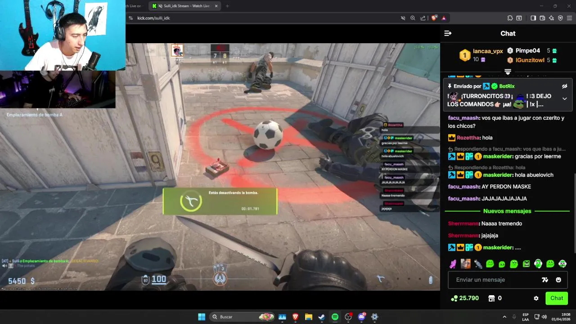Screen dimensions: 576x324
Task: Open Brave Shields lion icon
Action: [x=434, y=18]
